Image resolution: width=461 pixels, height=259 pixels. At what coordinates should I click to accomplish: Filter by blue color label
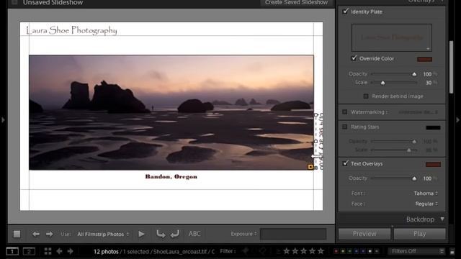(x=357, y=251)
